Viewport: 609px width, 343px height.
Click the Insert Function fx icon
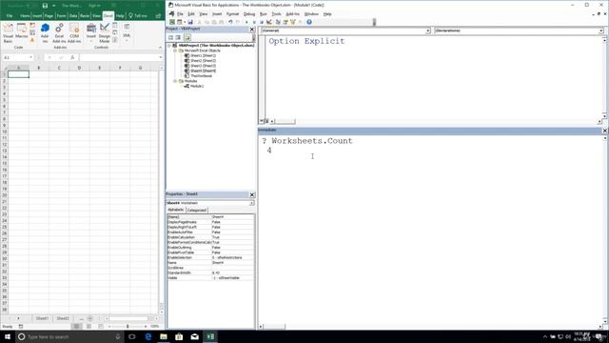click(x=72, y=57)
